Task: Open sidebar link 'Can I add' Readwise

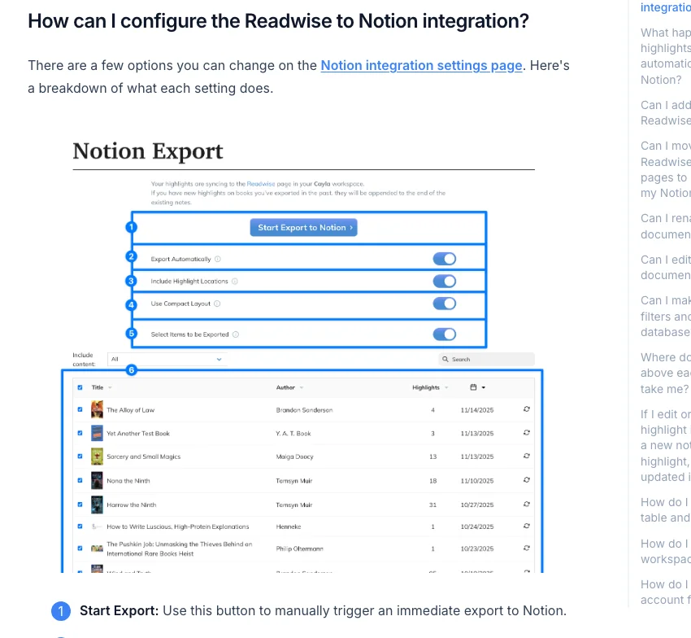Action: pos(666,113)
